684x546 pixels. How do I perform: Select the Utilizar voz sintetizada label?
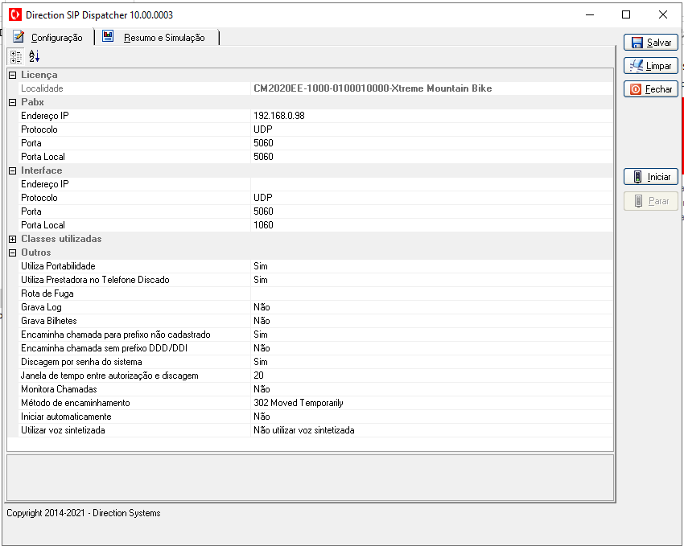click(63, 430)
